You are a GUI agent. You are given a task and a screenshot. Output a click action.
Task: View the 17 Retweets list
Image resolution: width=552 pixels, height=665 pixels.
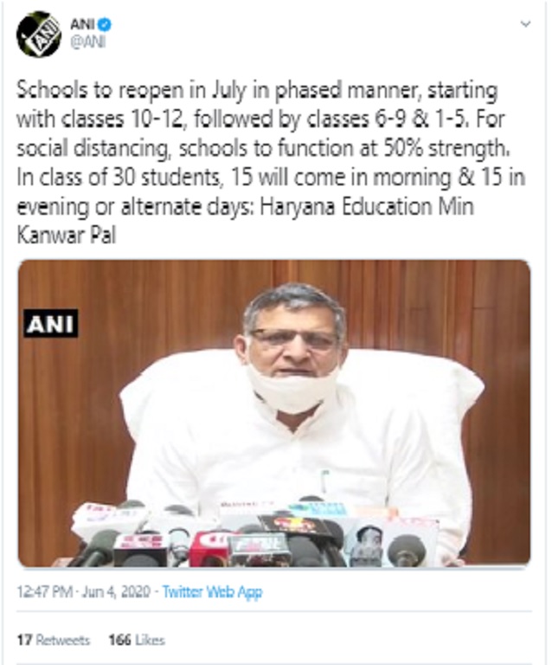54,640
